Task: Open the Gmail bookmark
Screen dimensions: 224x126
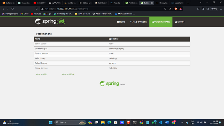Action: coord(24,14)
